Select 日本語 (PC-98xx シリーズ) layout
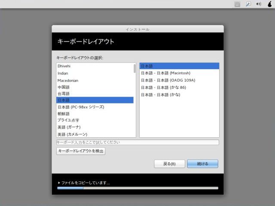Viewport: 275px width, 206px height. pos(81,107)
